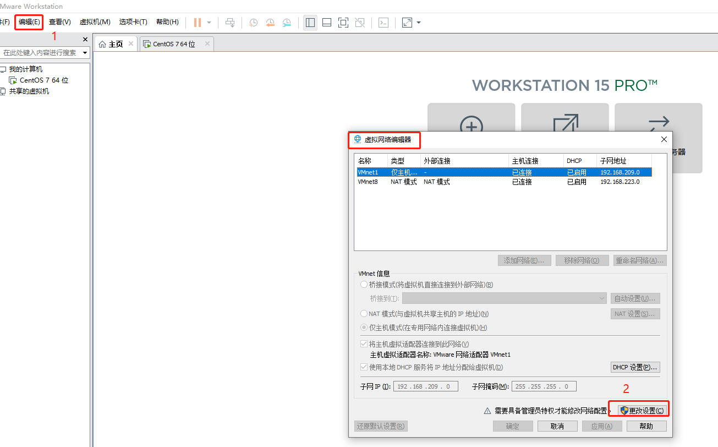Expand the library search dropdown arrow

(x=85, y=53)
